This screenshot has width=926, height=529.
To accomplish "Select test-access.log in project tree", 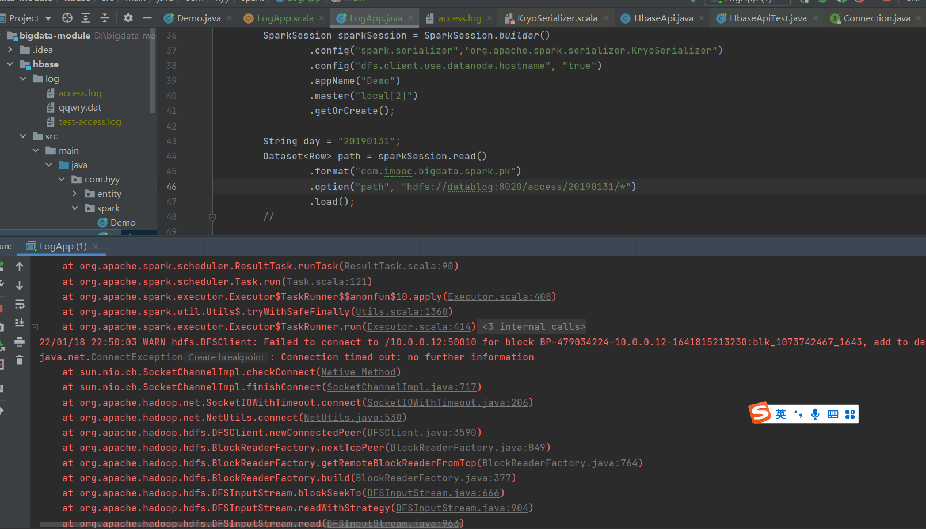I will pos(90,121).
